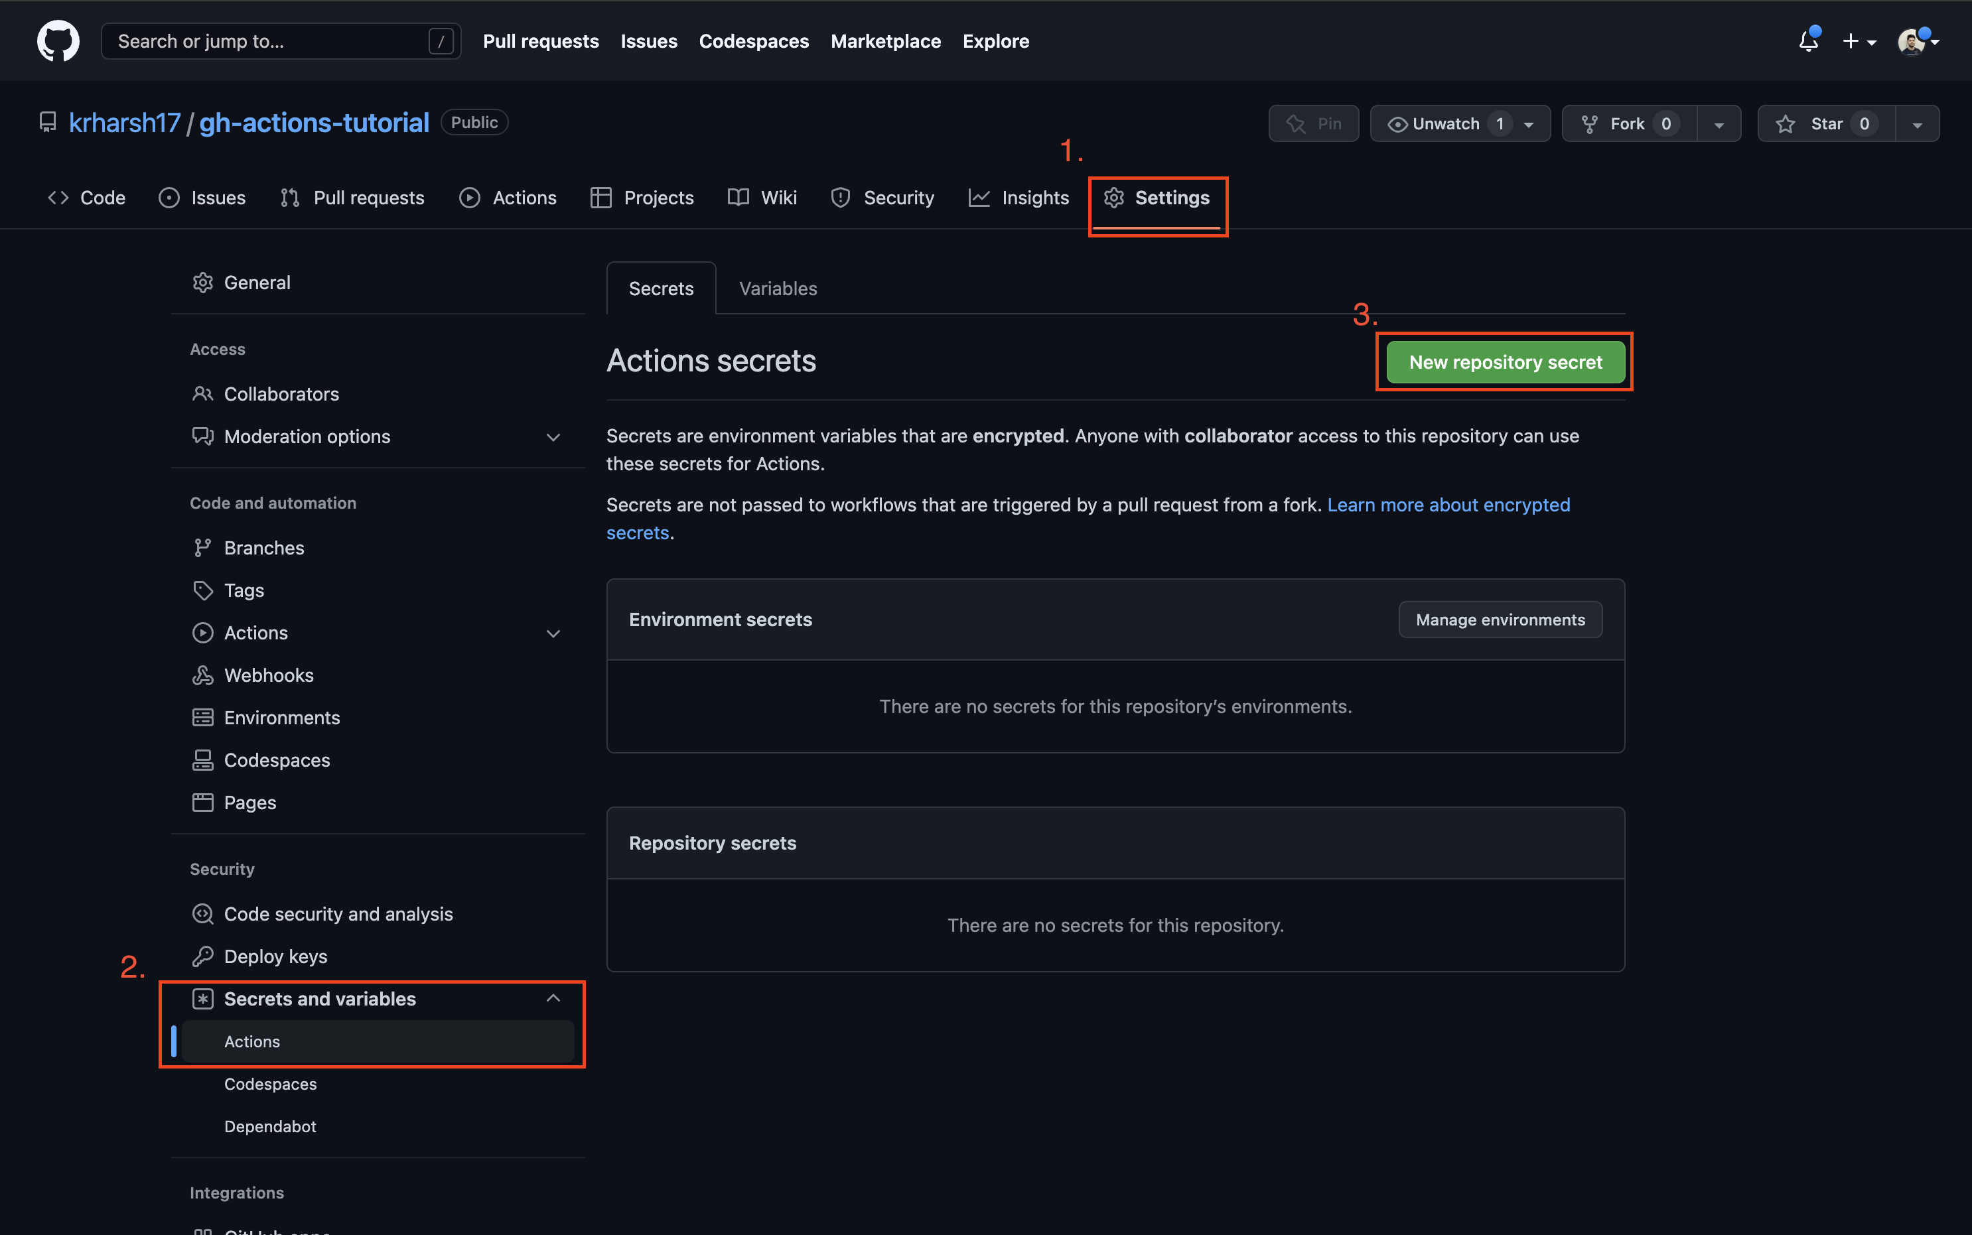Click the GitHub Octocat logo
The image size is (1972, 1235).
[58, 41]
